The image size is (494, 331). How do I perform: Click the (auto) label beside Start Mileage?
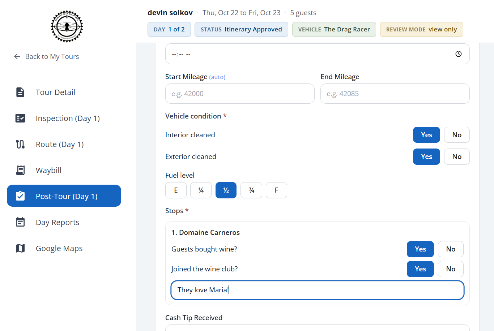point(217,77)
